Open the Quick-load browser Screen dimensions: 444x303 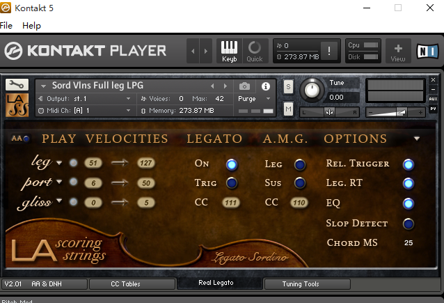[255, 51]
